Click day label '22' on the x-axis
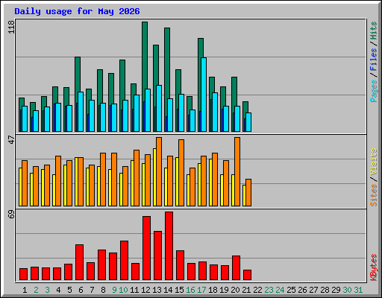The image size is (382, 298). (257, 290)
